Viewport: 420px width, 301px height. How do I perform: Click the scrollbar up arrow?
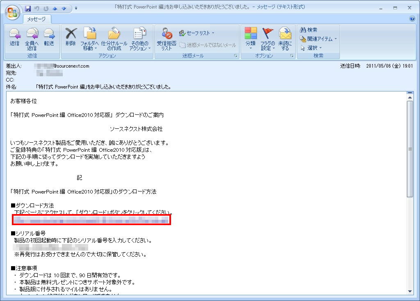410,98
